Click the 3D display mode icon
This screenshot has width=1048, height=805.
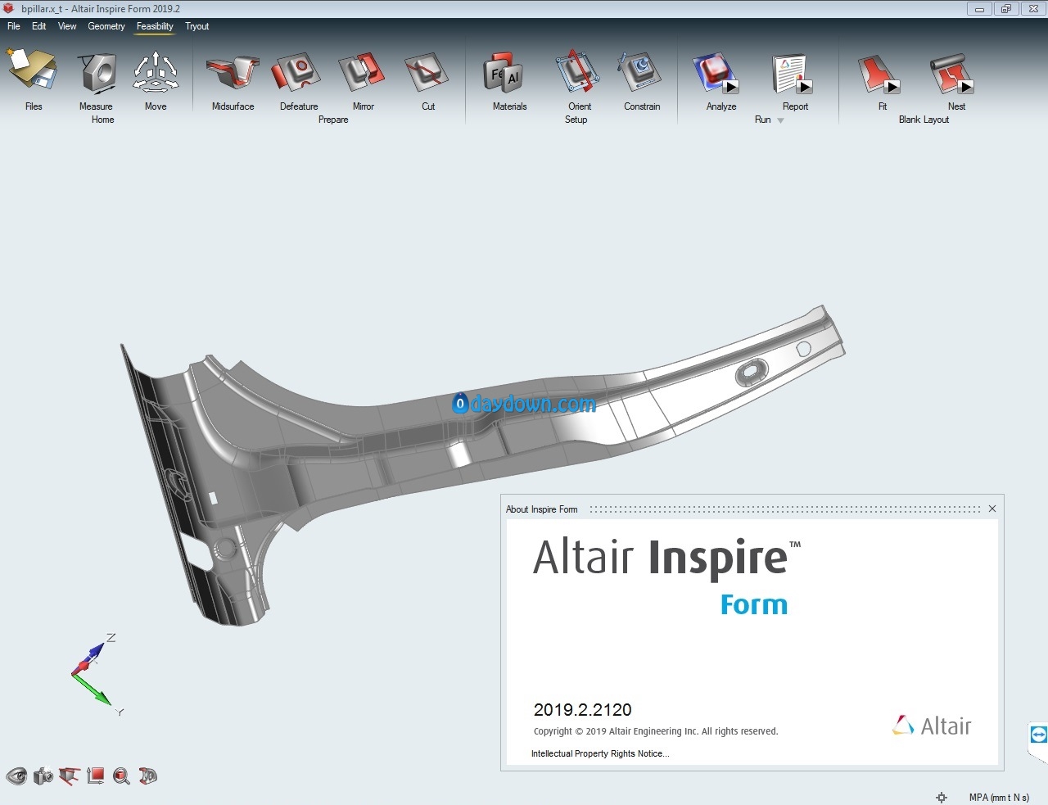147,776
